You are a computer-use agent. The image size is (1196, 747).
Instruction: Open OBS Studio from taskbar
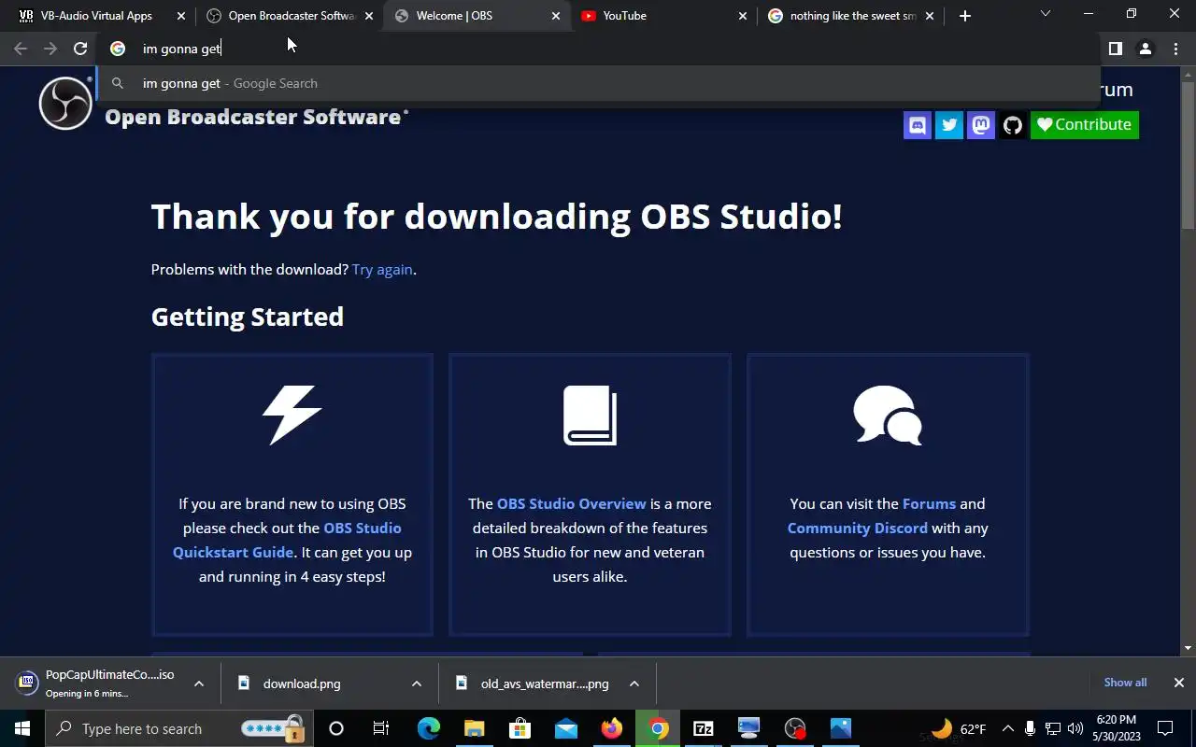pyautogui.click(x=795, y=728)
